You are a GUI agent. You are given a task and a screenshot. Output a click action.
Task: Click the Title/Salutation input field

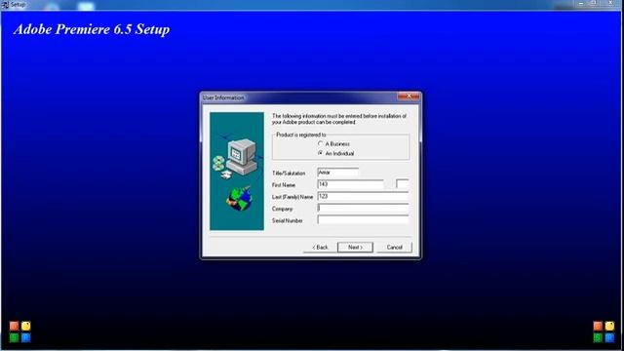coord(338,173)
